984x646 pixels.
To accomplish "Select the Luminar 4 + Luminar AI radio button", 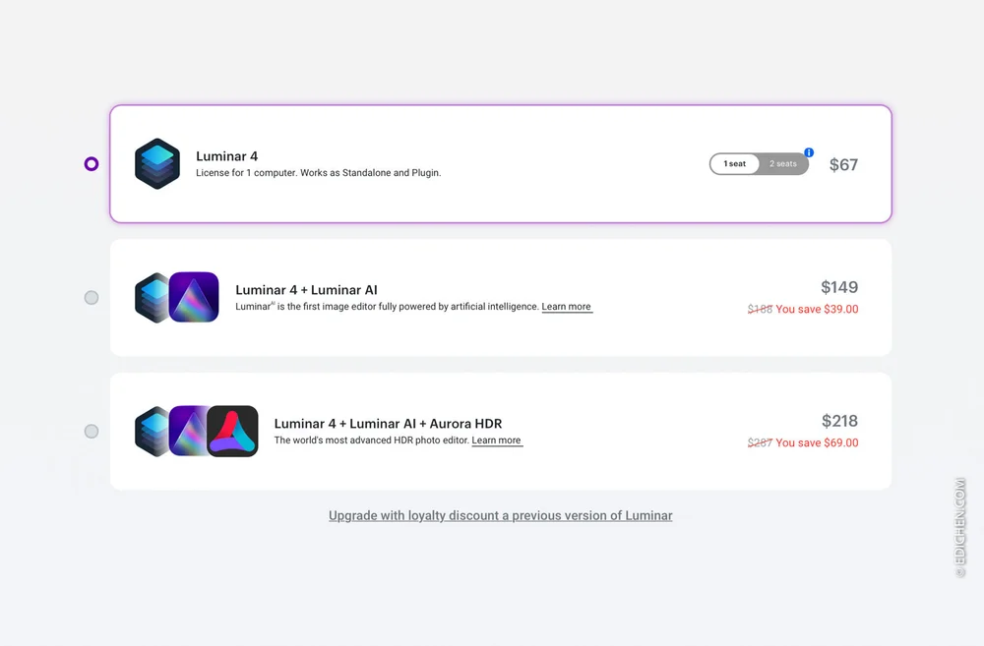I will click(x=92, y=297).
